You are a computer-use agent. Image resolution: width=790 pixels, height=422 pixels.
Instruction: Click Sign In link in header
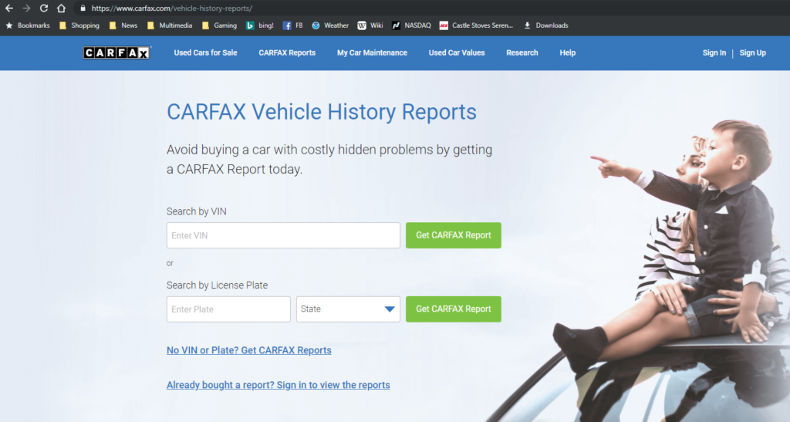coord(714,52)
